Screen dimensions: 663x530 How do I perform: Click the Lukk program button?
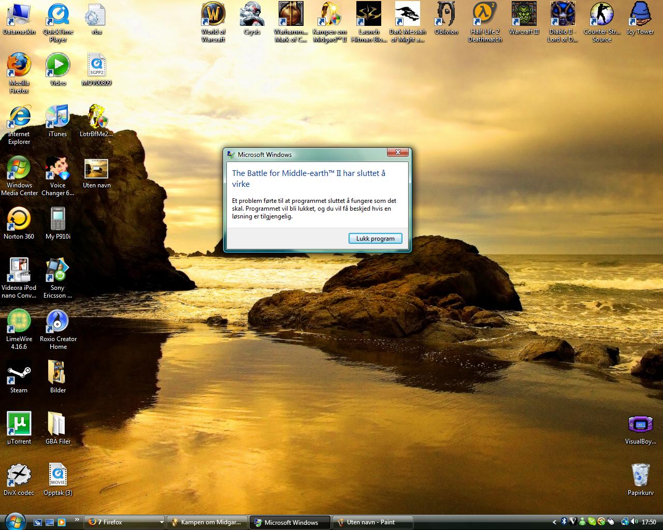click(x=376, y=238)
